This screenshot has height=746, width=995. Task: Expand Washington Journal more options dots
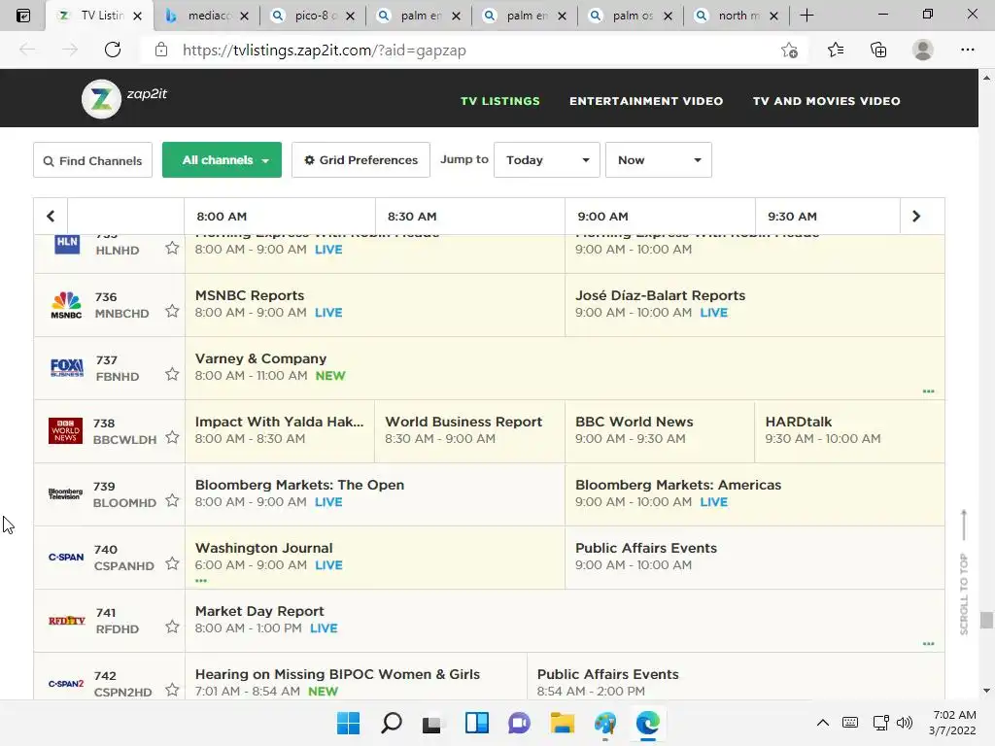201,581
